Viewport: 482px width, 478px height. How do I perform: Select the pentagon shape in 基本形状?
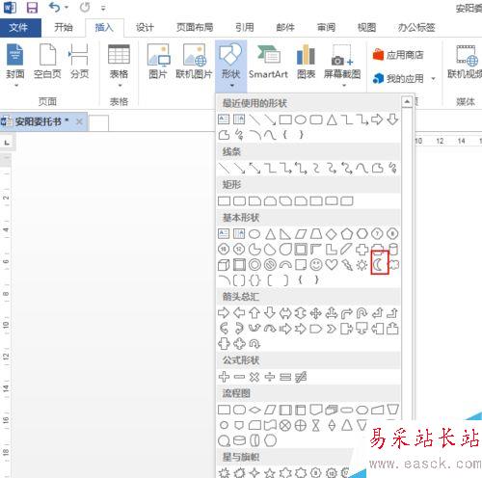tap(347, 234)
